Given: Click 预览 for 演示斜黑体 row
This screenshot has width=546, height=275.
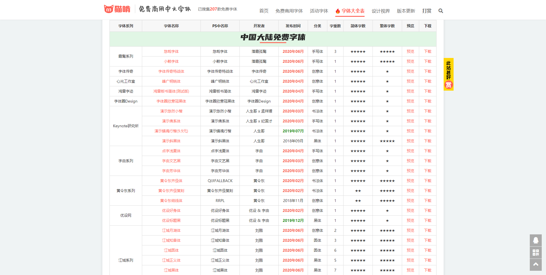Looking at the screenshot, I should point(410,141).
